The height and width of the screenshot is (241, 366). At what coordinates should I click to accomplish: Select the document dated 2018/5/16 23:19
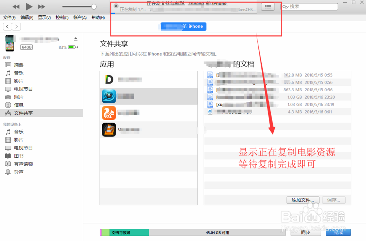pyautogui.click(x=277, y=104)
